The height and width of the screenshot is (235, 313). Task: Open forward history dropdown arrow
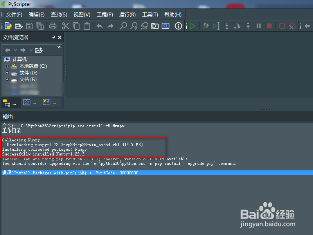tap(31, 50)
